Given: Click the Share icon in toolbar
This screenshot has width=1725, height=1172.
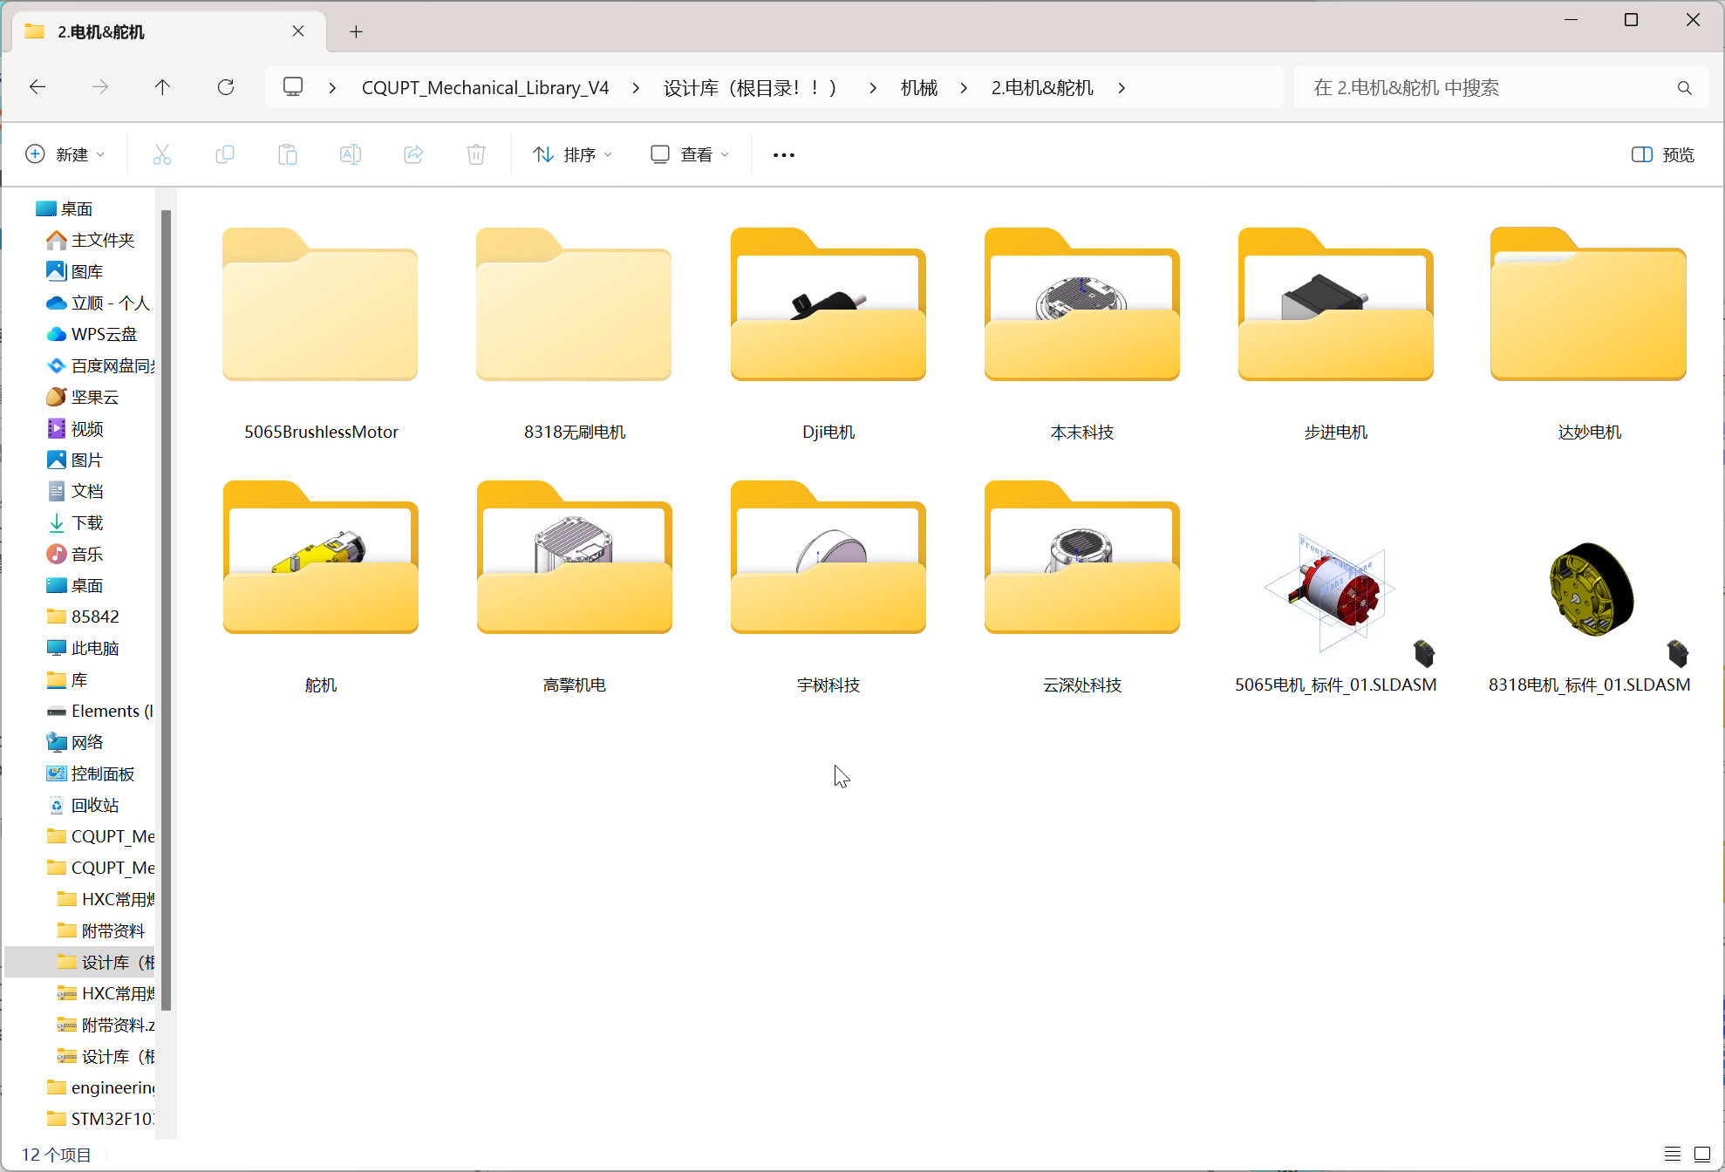Looking at the screenshot, I should click(x=413, y=154).
